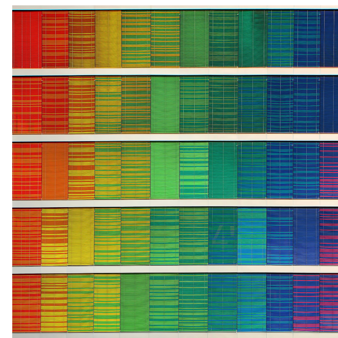Click the solid yellow panel third from left, fourth row
The height and width of the screenshot is (338, 338).
point(81,237)
